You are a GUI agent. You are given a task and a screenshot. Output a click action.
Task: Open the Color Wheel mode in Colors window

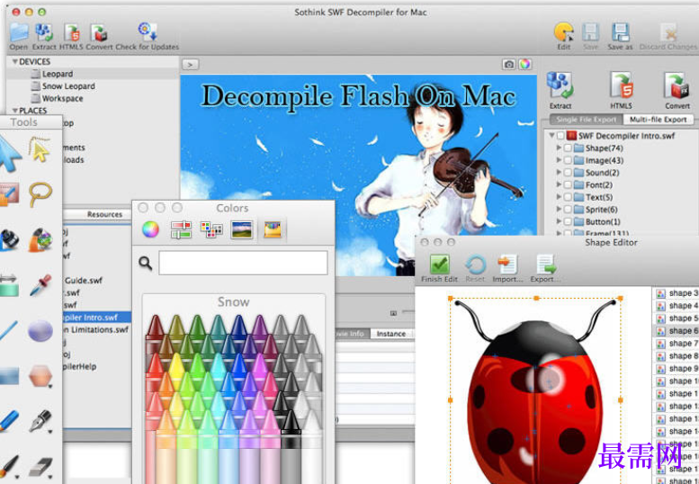click(150, 229)
